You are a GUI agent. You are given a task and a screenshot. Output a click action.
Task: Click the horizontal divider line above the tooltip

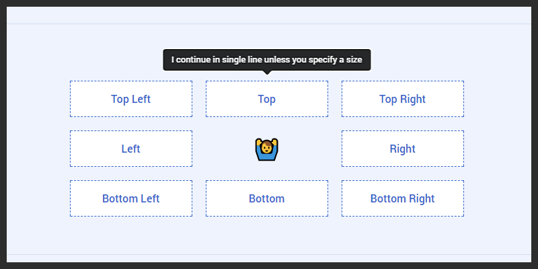coord(269,24)
